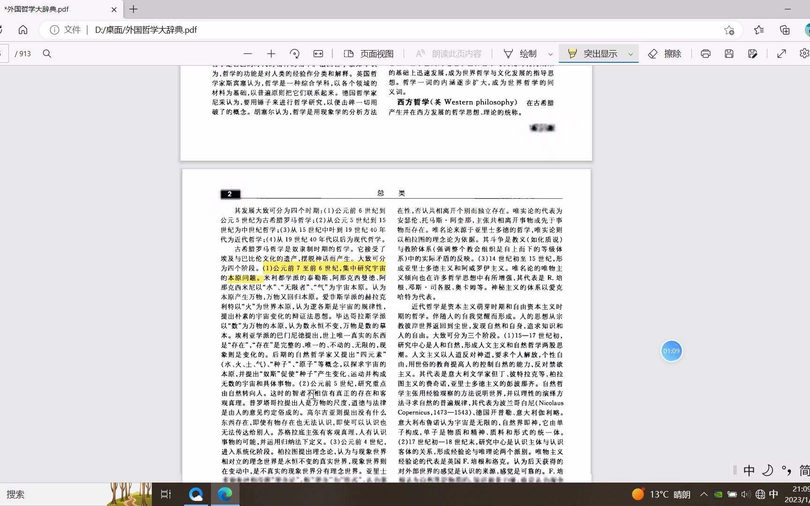Toggle 简 simplified Chinese on IME bar
The width and height of the screenshot is (810, 506).
coord(804,470)
